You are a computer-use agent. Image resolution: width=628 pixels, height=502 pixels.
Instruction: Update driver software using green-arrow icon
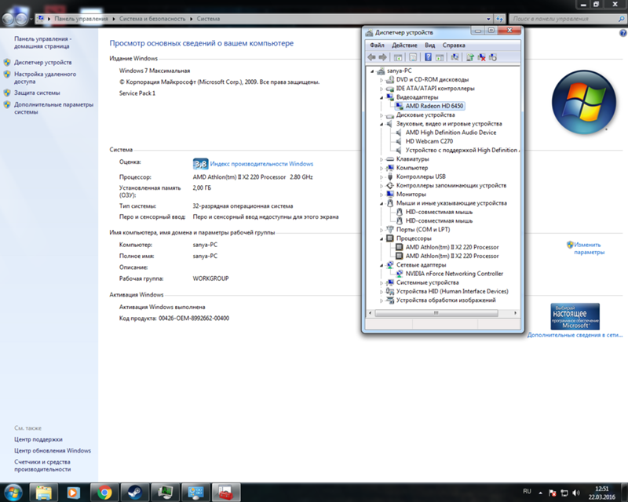(469, 57)
